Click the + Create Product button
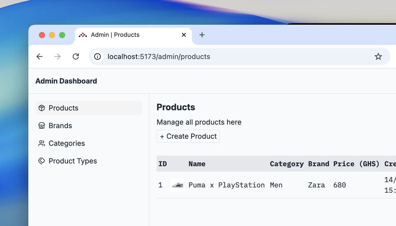 pos(188,136)
